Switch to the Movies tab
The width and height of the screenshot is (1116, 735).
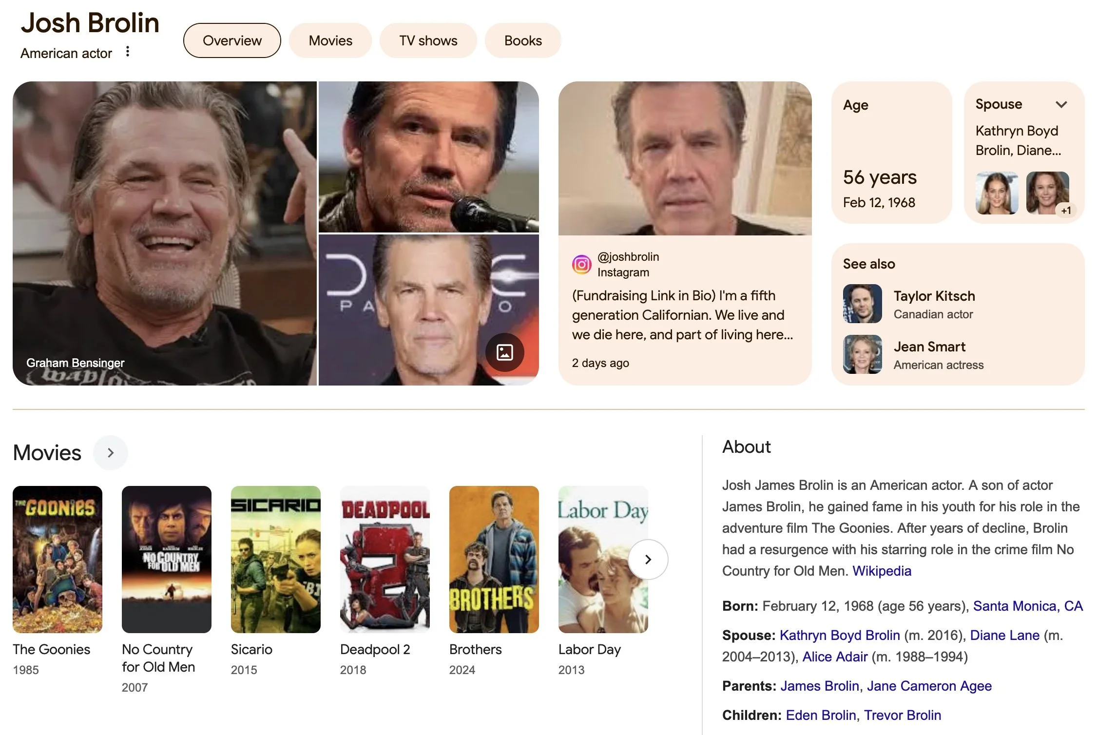pos(330,40)
